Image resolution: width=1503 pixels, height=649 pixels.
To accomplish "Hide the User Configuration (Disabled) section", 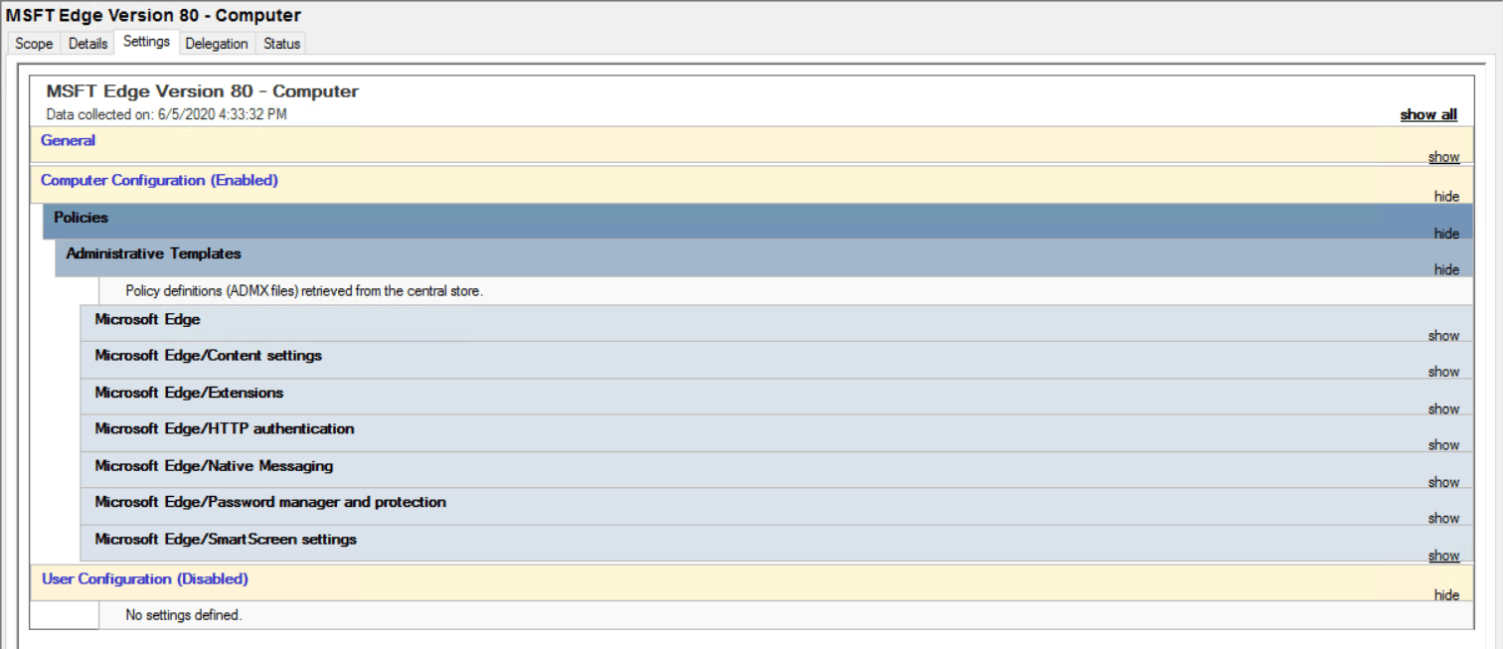I will pos(1446,594).
